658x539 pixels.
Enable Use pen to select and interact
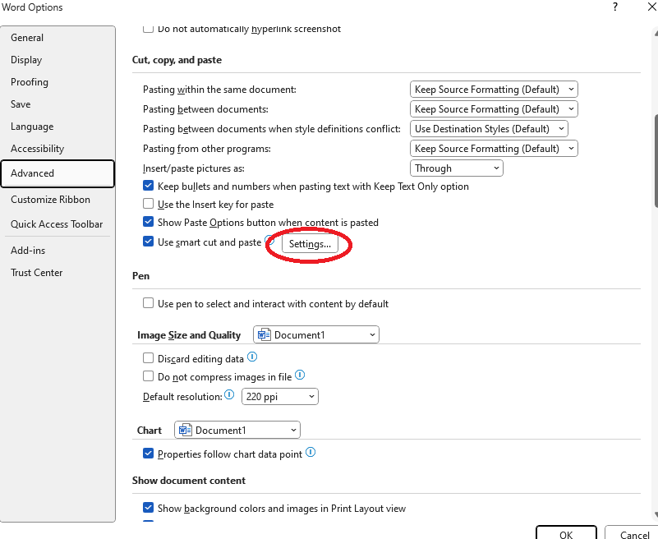coord(148,303)
